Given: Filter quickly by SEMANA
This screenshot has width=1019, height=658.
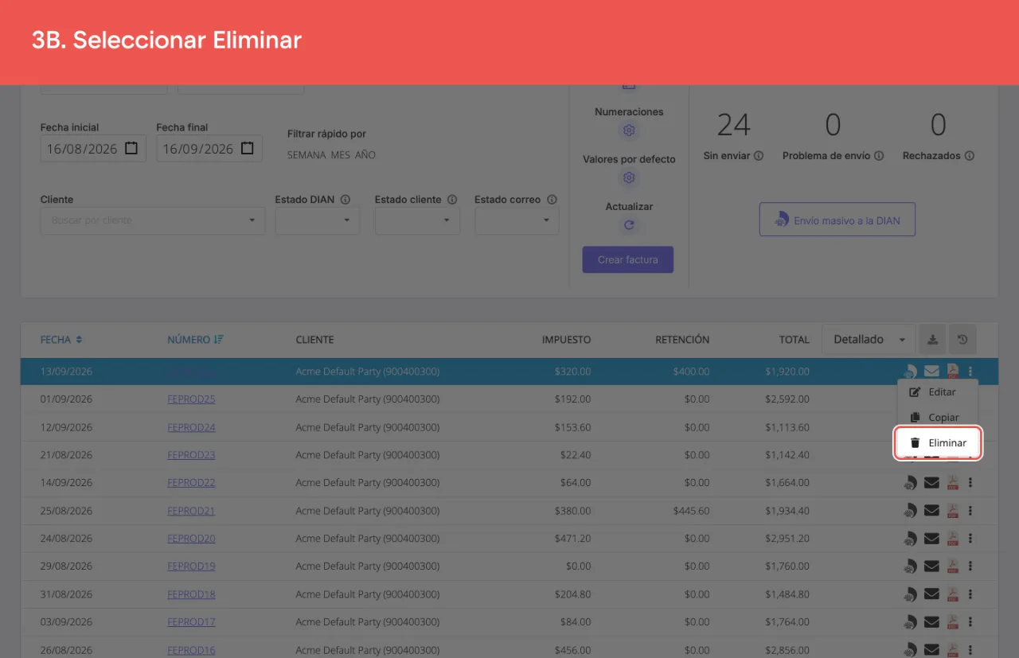Looking at the screenshot, I should 306,155.
